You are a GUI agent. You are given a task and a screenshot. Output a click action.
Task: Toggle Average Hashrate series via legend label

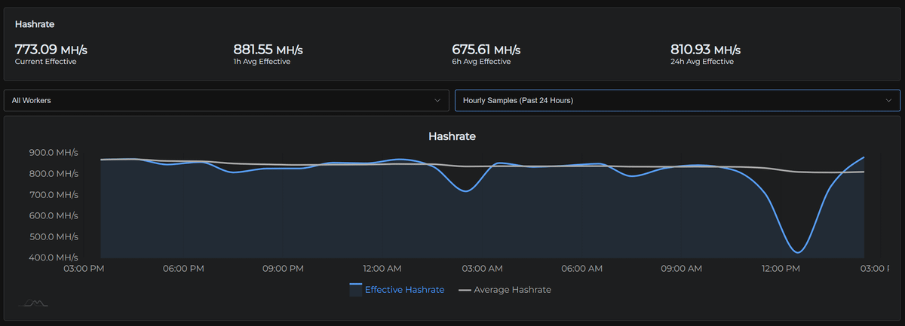pos(512,290)
